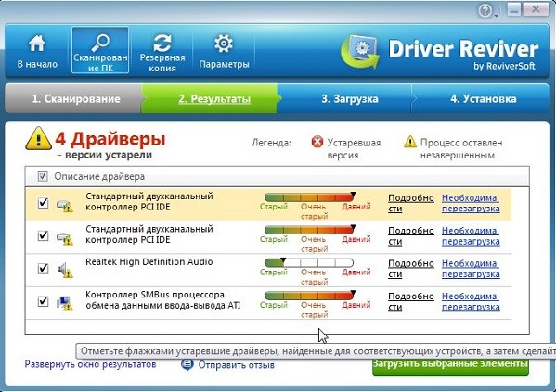Click the SMBus controller device icon
Screen dimensions: 556x392
(65, 303)
